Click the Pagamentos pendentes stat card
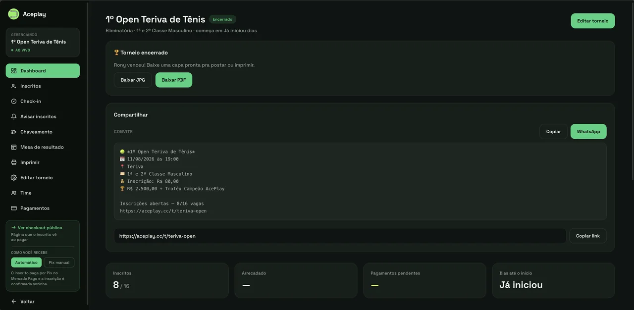The height and width of the screenshot is (310, 634). click(x=424, y=280)
